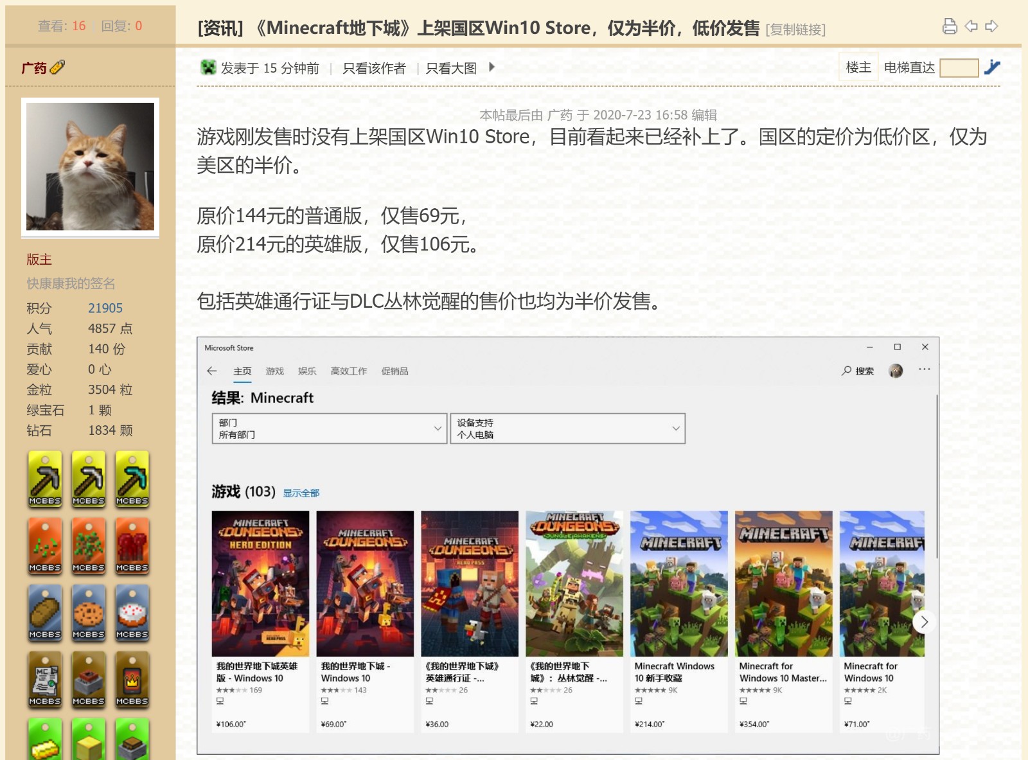Select the 主页 tab in Store
1028x760 pixels.
pos(242,371)
